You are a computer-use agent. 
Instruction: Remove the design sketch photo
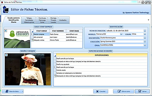[x=6, y=55]
